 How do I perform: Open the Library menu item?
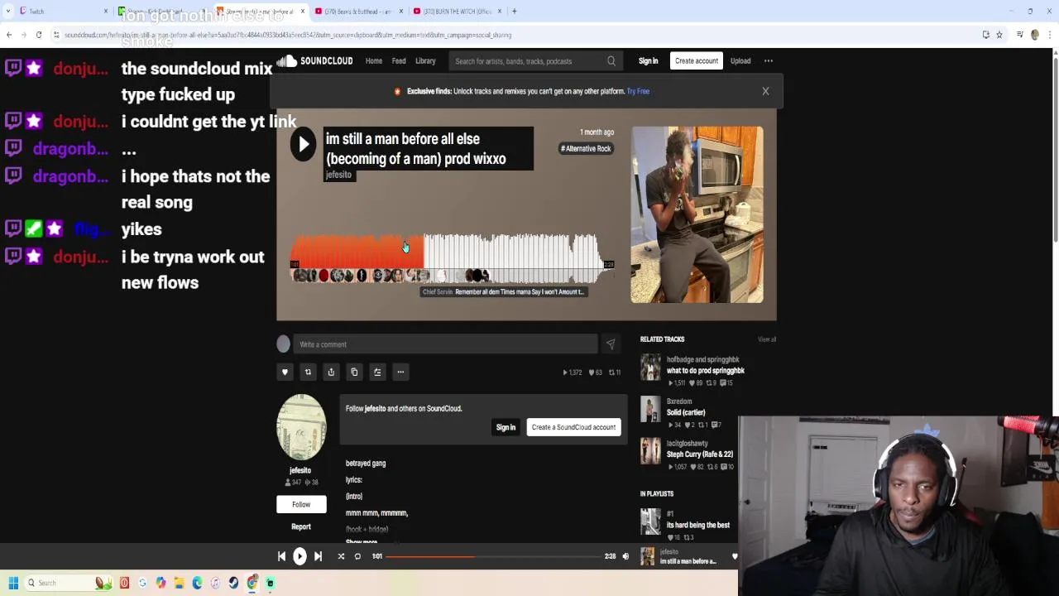click(x=425, y=61)
